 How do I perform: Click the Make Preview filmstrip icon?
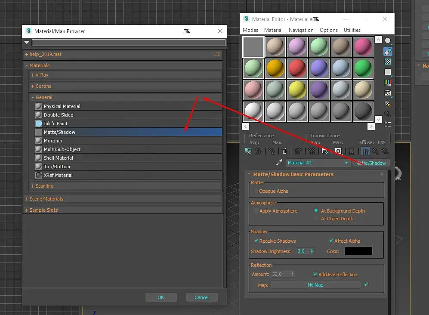[388, 93]
